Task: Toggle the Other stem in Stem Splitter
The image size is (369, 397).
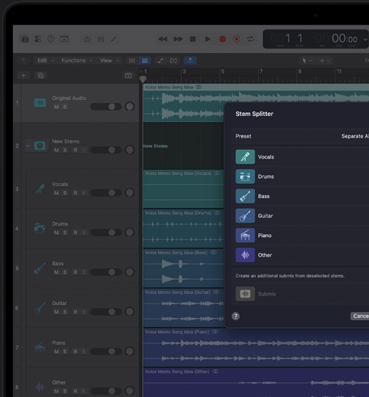Action: (x=245, y=255)
